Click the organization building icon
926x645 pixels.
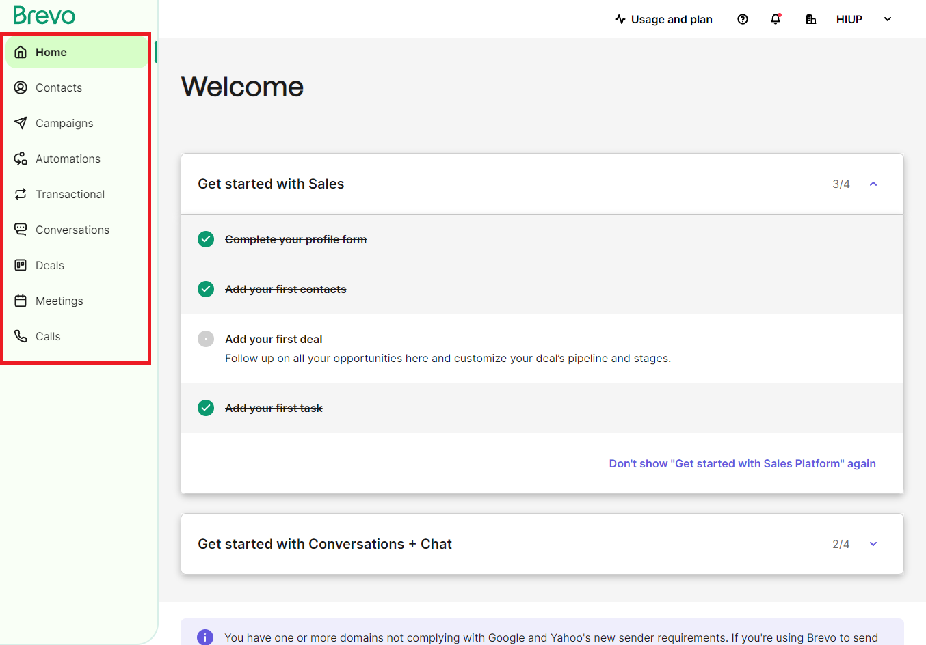(x=811, y=19)
